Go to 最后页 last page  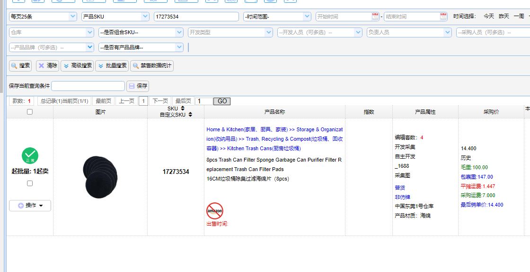183,101
